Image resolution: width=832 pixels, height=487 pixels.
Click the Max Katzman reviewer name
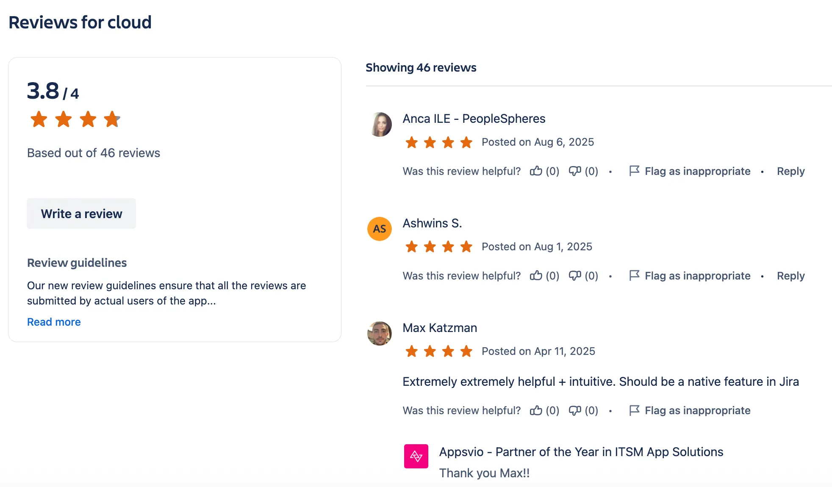(440, 327)
